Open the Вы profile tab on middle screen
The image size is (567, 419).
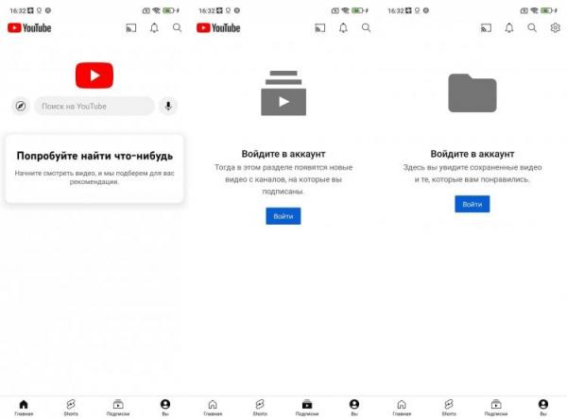(x=354, y=408)
